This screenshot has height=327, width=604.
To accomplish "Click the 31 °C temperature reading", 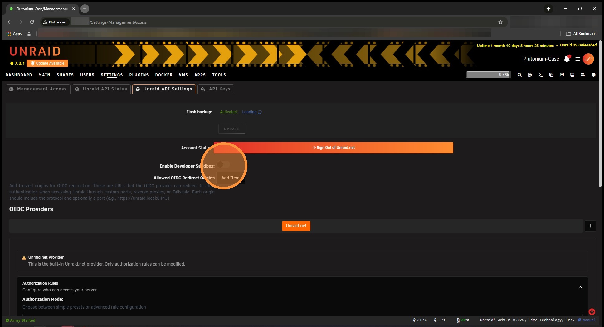I will pos(420,320).
